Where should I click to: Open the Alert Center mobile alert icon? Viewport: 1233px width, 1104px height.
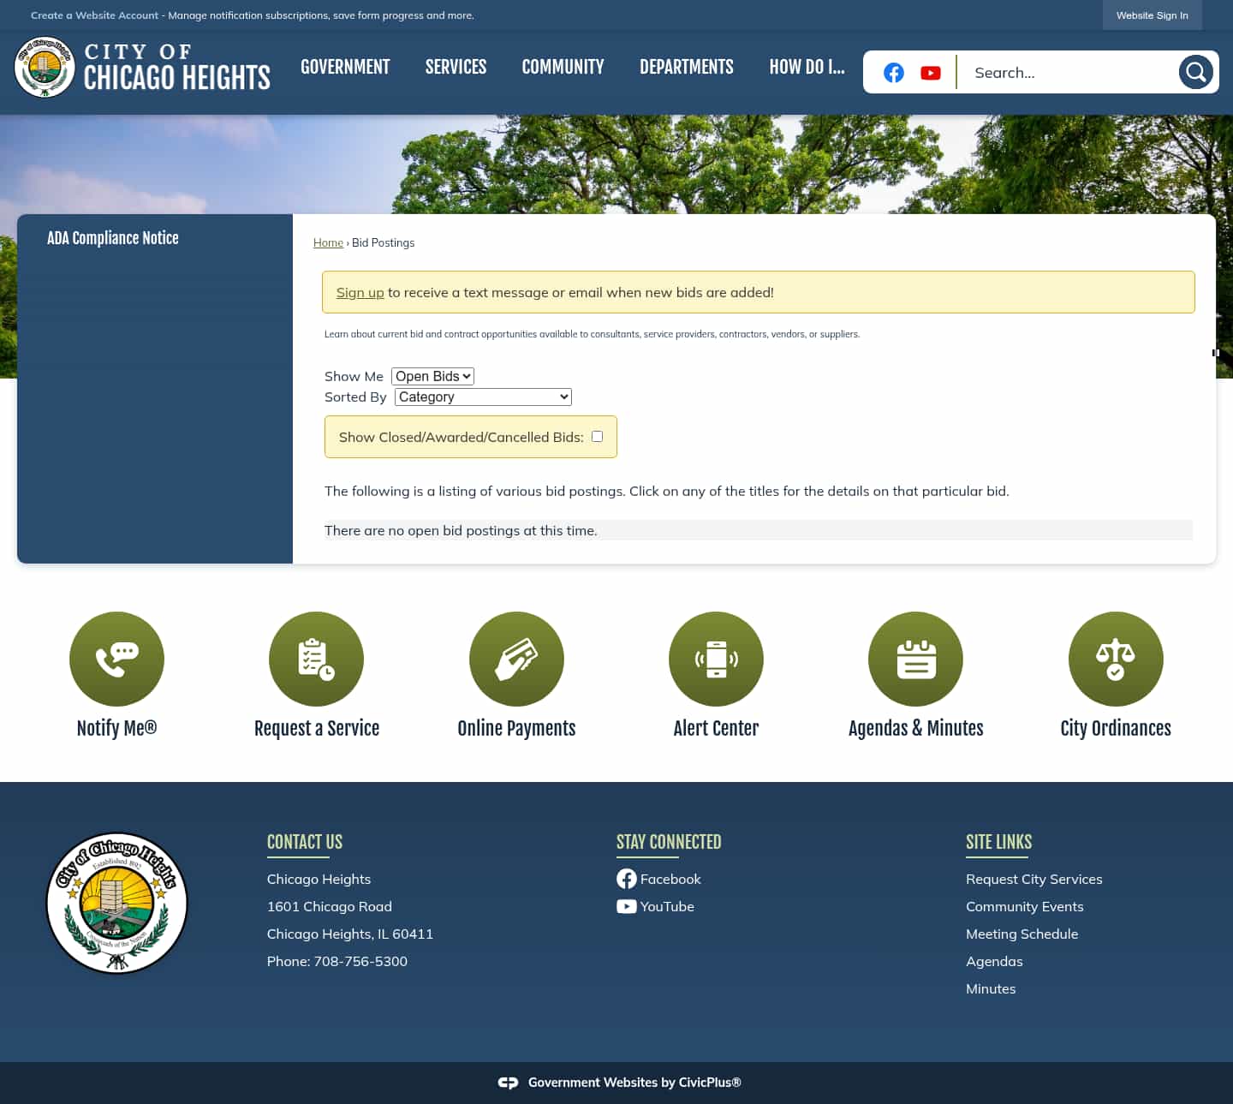coord(716,659)
